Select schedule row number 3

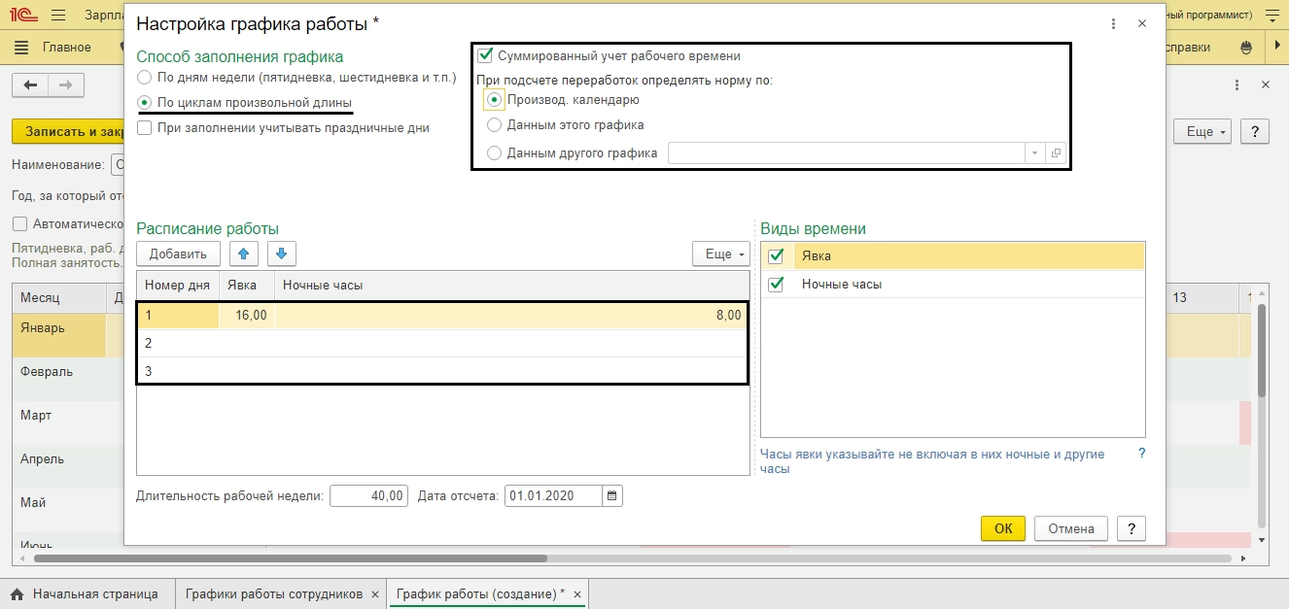[x=442, y=371]
